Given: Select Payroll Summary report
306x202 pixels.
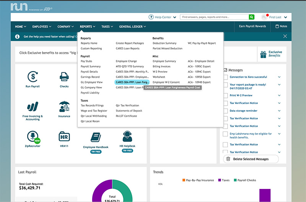Looking at the screenshot, I should tap(91, 66).
